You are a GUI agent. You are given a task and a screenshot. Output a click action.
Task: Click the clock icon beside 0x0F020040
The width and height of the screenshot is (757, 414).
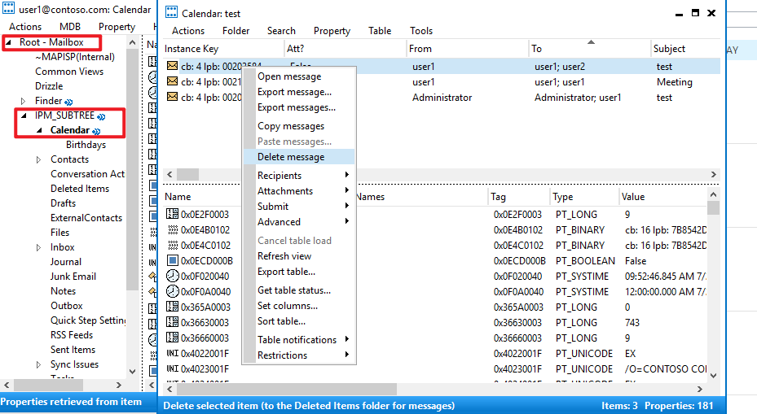pos(173,276)
